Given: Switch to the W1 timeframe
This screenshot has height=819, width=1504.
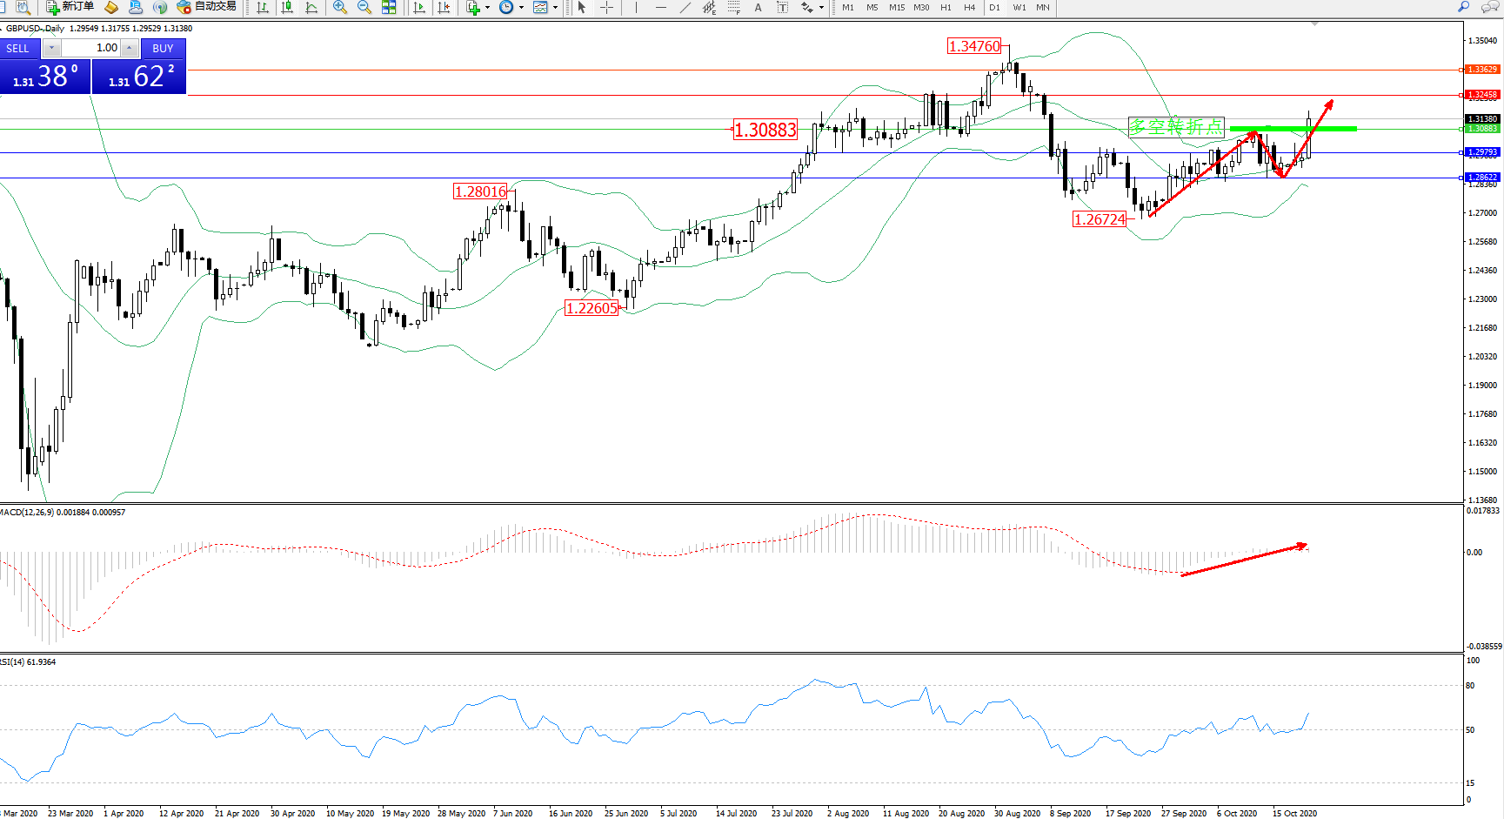Looking at the screenshot, I should [1019, 7].
